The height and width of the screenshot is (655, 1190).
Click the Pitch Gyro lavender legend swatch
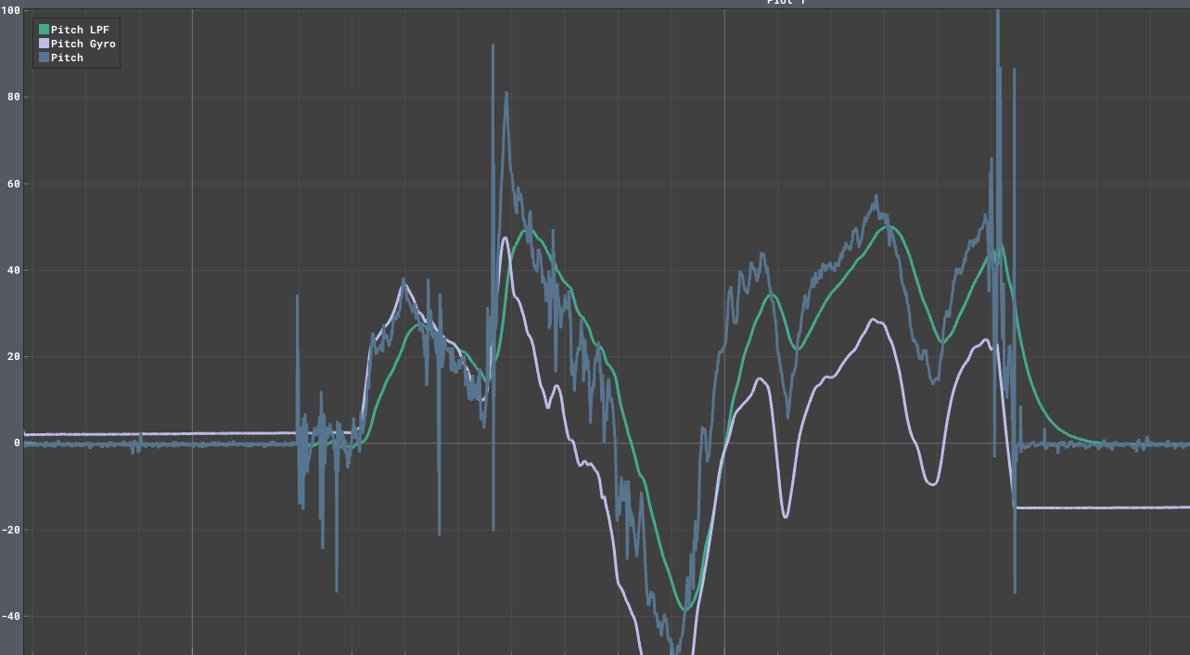(44, 44)
